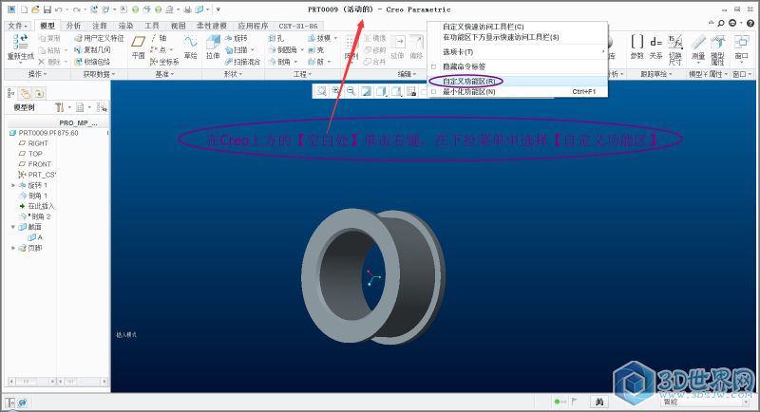Click the 切换尺寸 switch dimensions icon

pyautogui.click(x=675, y=49)
